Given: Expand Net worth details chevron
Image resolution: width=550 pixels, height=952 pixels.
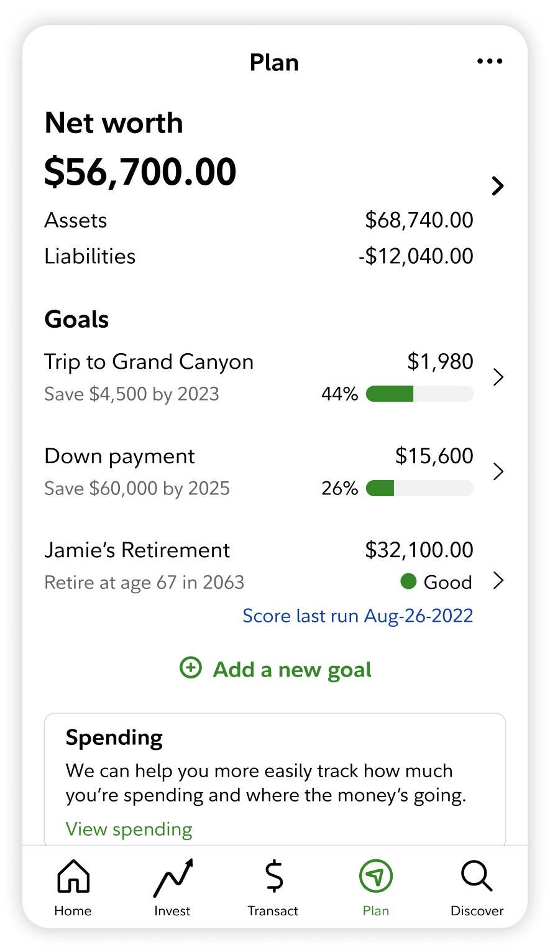Looking at the screenshot, I should [x=497, y=186].
